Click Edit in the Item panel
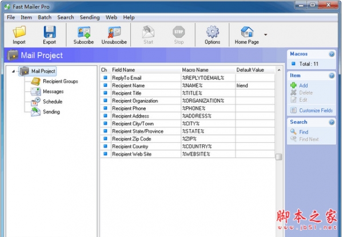The width and height of the screenshot is (343, 237). click(x=303, y=100)
